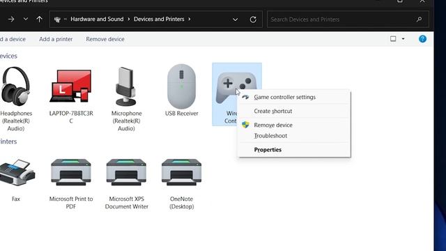Click the Control Panel icon in address bar
446x251 pixels.
[x=57, y=20]
